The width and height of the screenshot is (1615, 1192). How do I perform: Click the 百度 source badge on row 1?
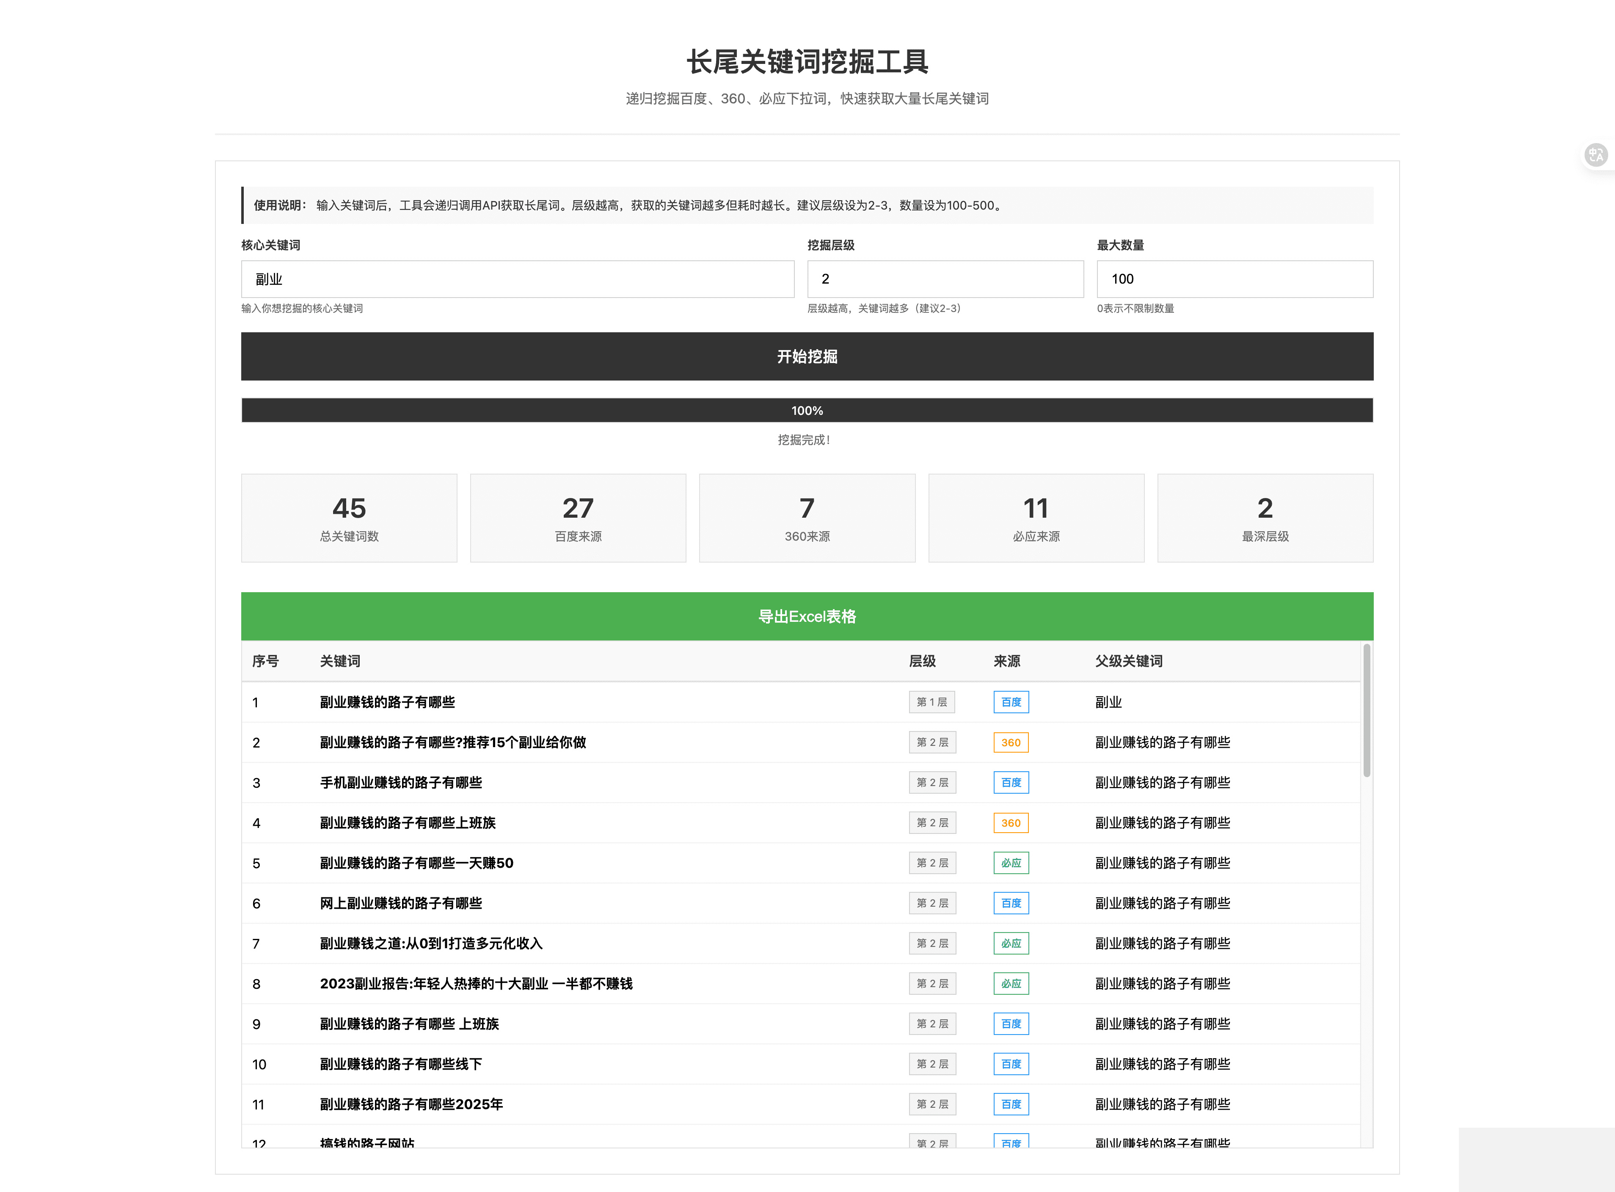pyautogui.click(x=1011, y=701)
